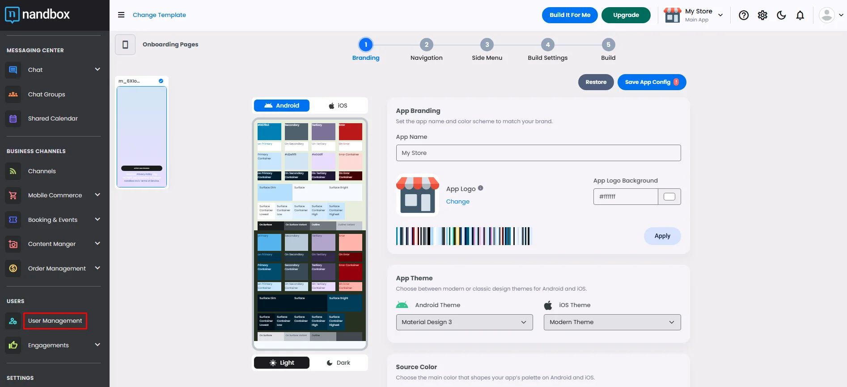This screenshot has width=847, height=387.
Task: Go to step 5 Build
Action: [x=608, y=50]
